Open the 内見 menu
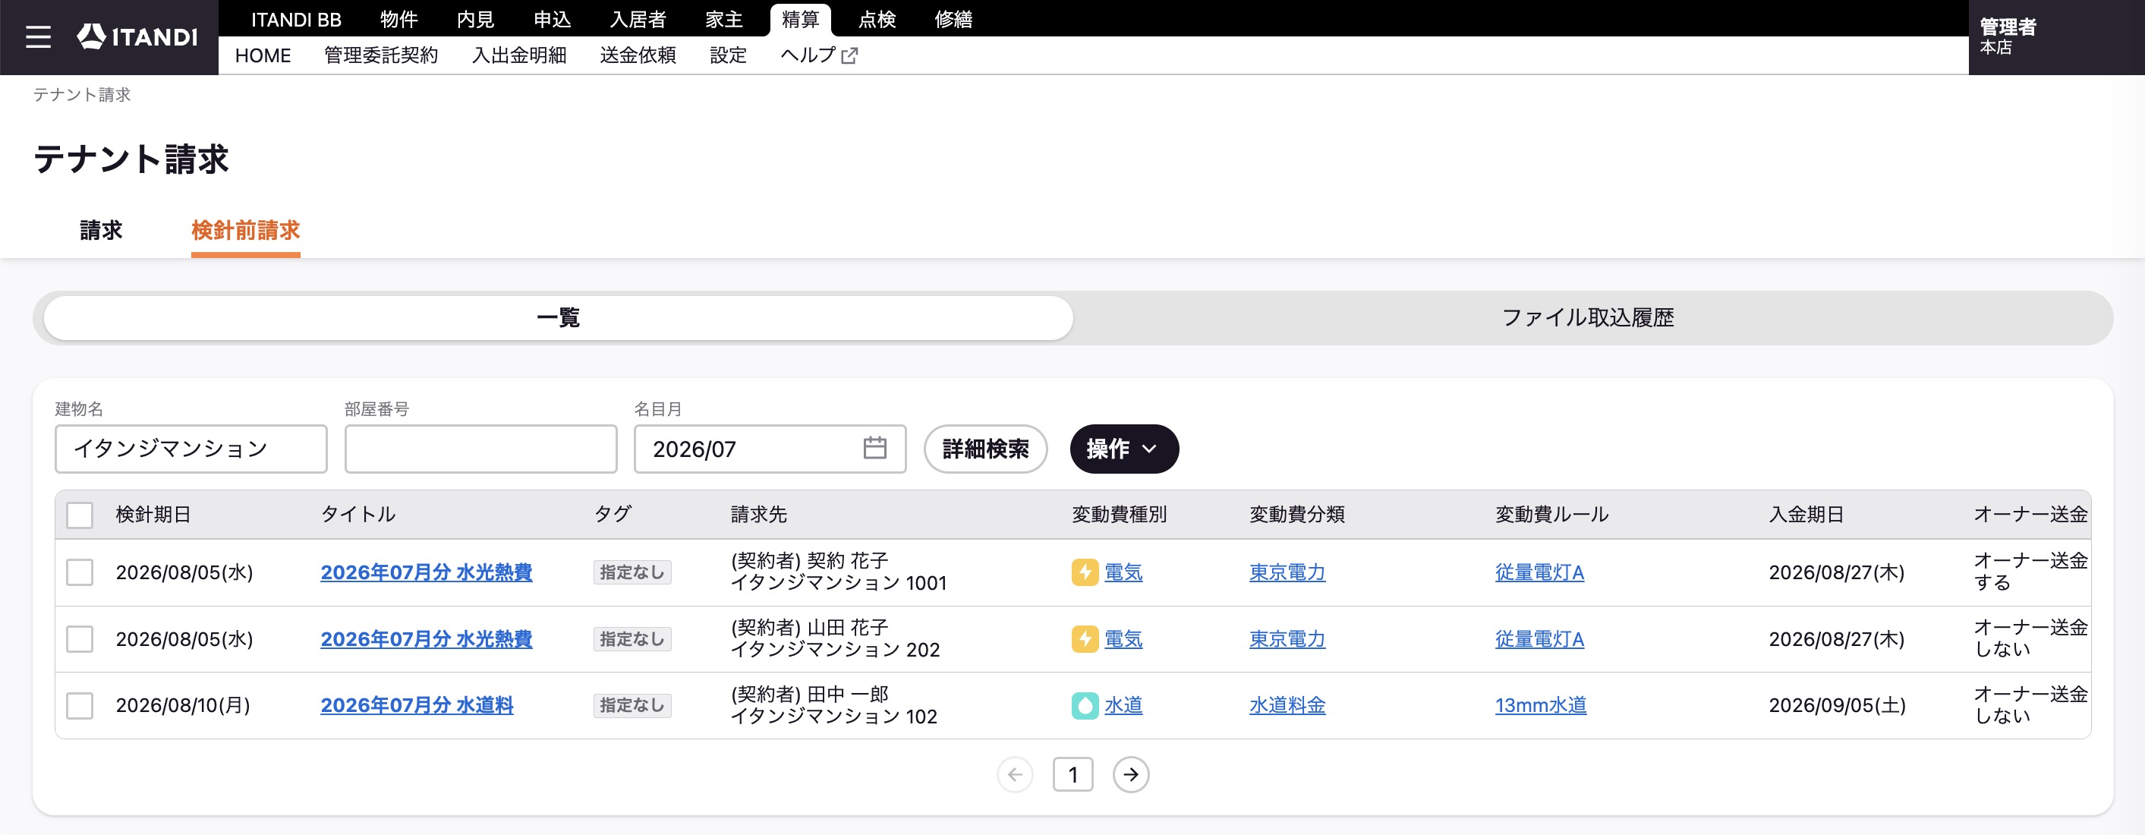The height and width of the screenshot is (835, 2145). point(475,19)
